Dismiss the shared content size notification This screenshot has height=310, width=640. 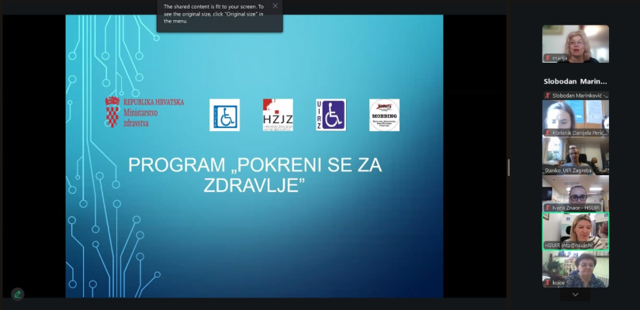tap(275, 5)
